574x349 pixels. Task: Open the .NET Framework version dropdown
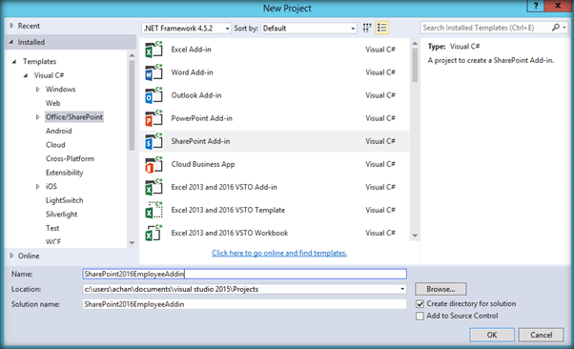(x=186, y=29)
